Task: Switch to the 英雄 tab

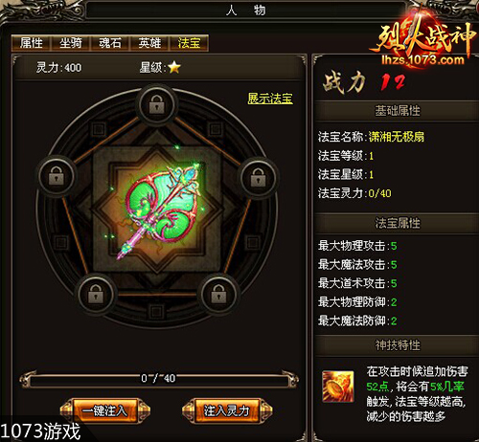Action: 149,43
